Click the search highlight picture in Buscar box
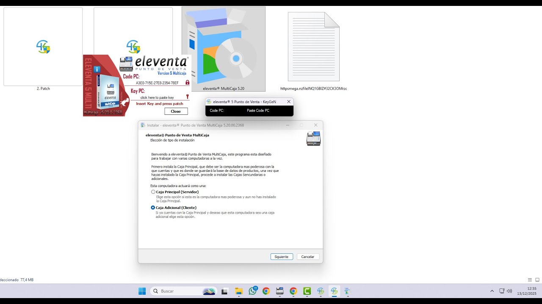The height and width of the screenshot is (304, 542). (x=209, y=291)
